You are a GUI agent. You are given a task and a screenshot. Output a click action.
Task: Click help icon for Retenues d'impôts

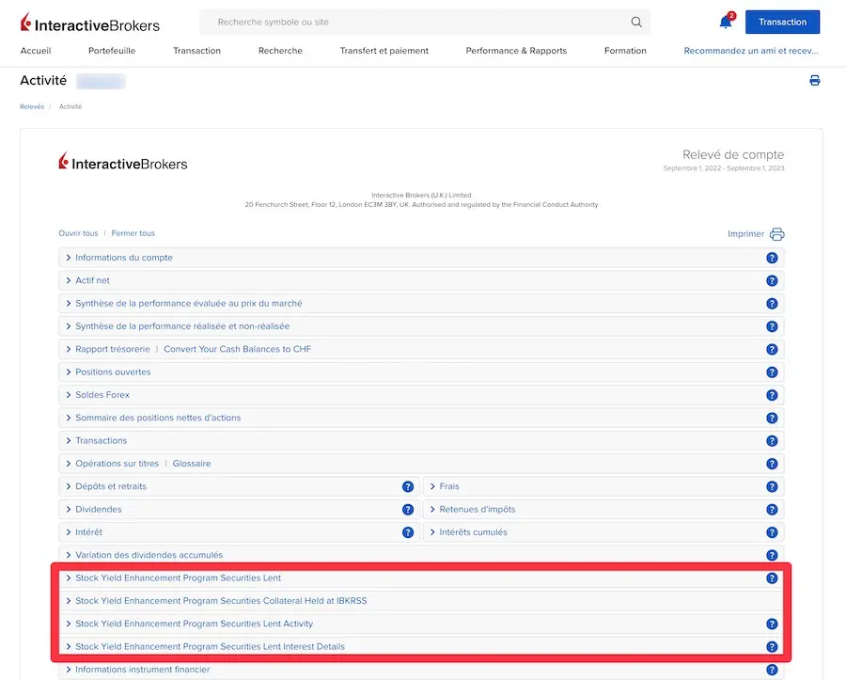pos(772,510)
